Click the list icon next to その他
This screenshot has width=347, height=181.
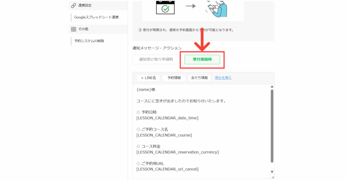click(74, 29)
